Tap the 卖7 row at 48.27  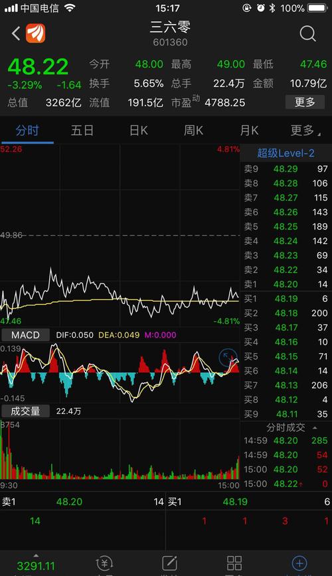[286, 198]
